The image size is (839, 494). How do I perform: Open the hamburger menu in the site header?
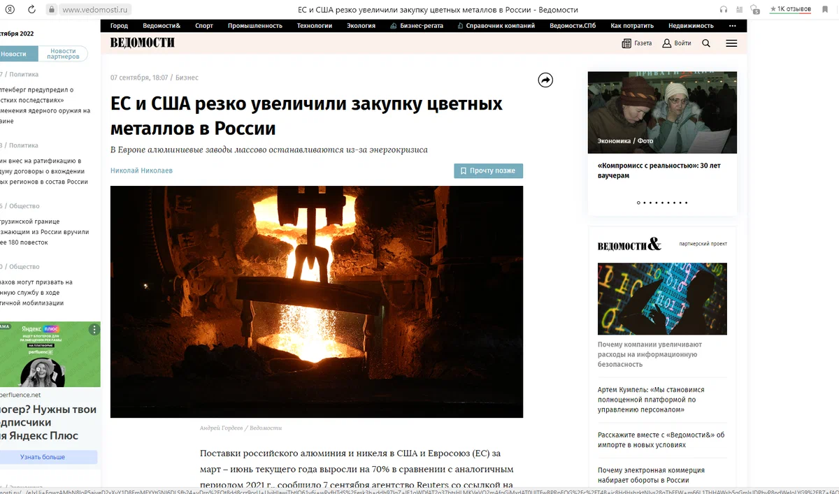[x=731, y=43]
